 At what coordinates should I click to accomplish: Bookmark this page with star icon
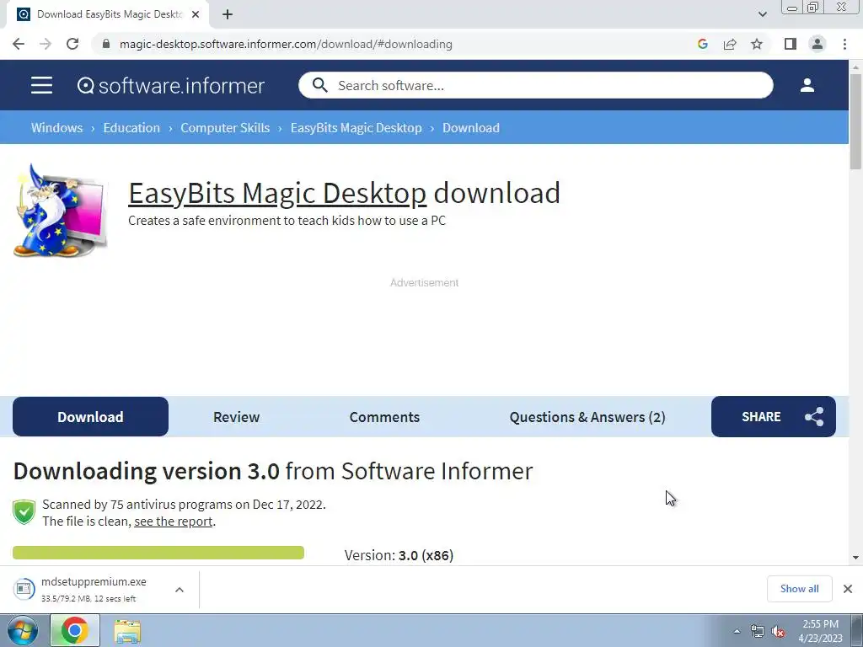pos(757,44)
